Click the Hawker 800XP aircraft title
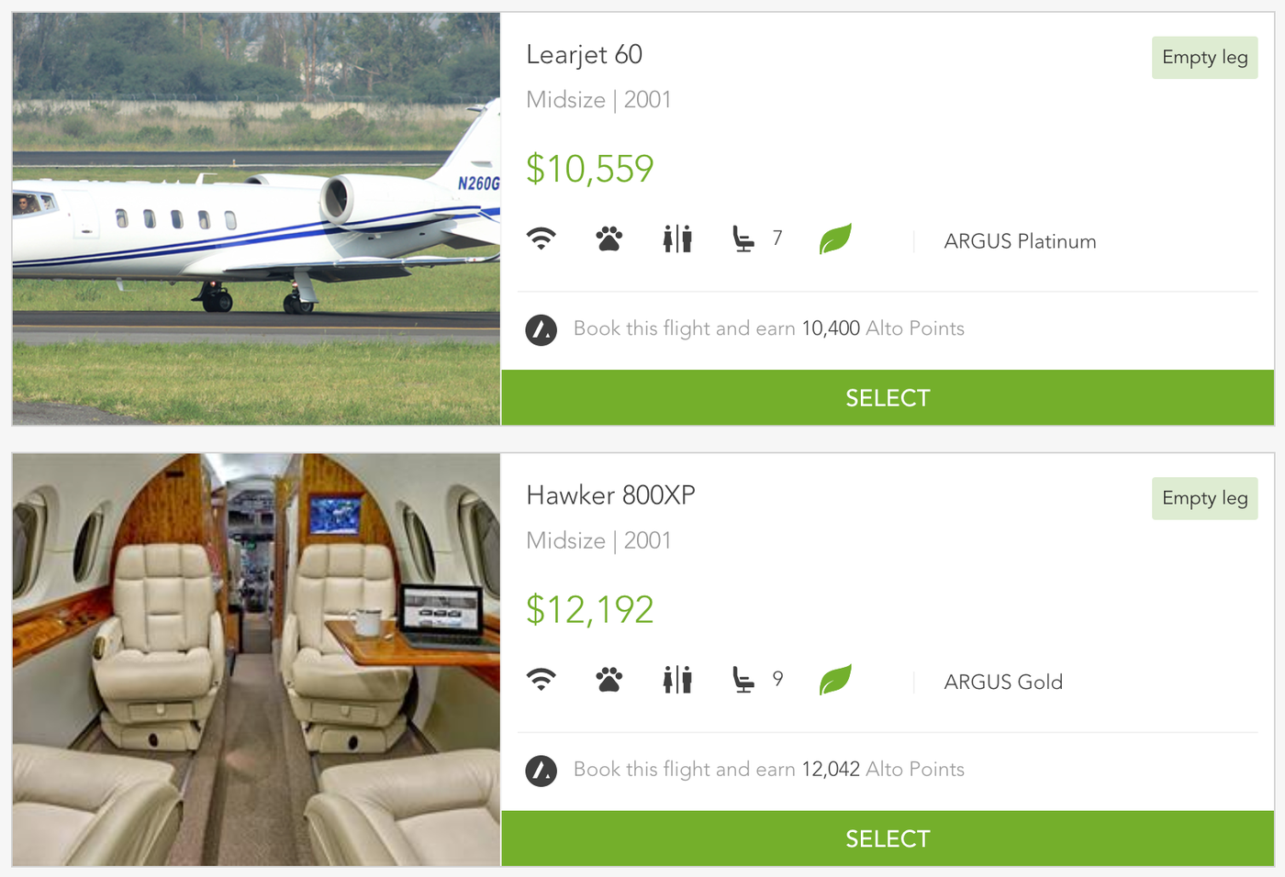 (610, 495)
